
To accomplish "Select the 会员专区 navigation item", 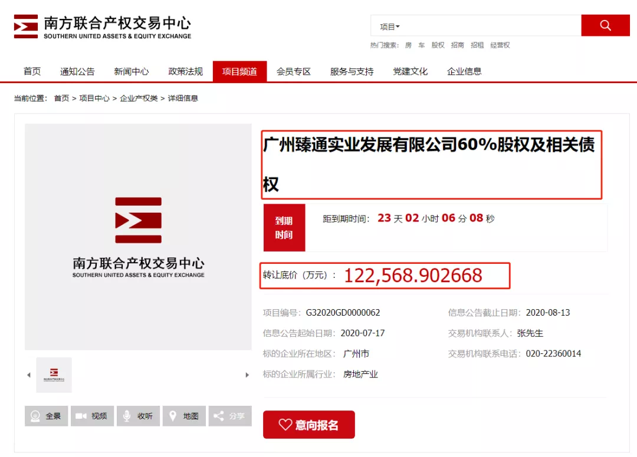I will coord(294,71).
